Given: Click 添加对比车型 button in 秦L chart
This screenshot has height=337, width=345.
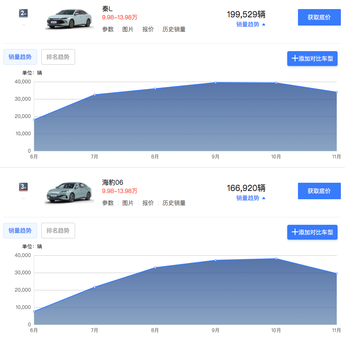Looking at the screenshot, I should click(312, 59).
